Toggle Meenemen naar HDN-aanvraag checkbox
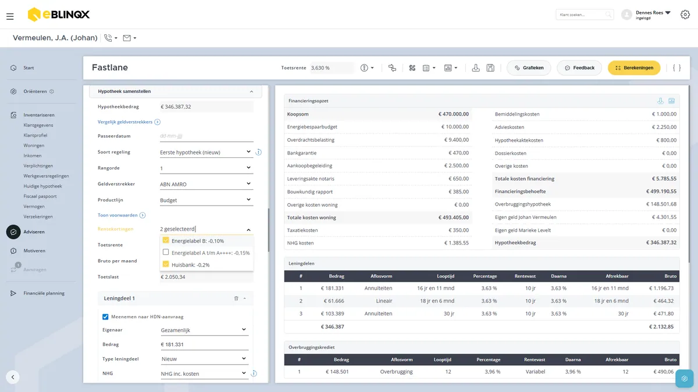 [105, 317]
